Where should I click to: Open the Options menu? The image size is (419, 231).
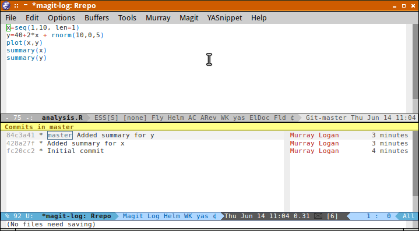(x=61, y=18)
